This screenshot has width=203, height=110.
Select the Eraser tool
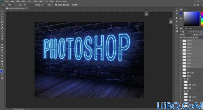(x=2, y=39)
